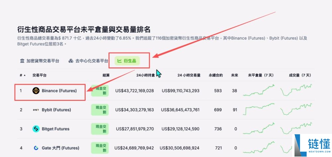The height and width of the screenshot is (157, 332).
Task: Click futures count 38 for Binance
Action: click(x=234, y=91)
